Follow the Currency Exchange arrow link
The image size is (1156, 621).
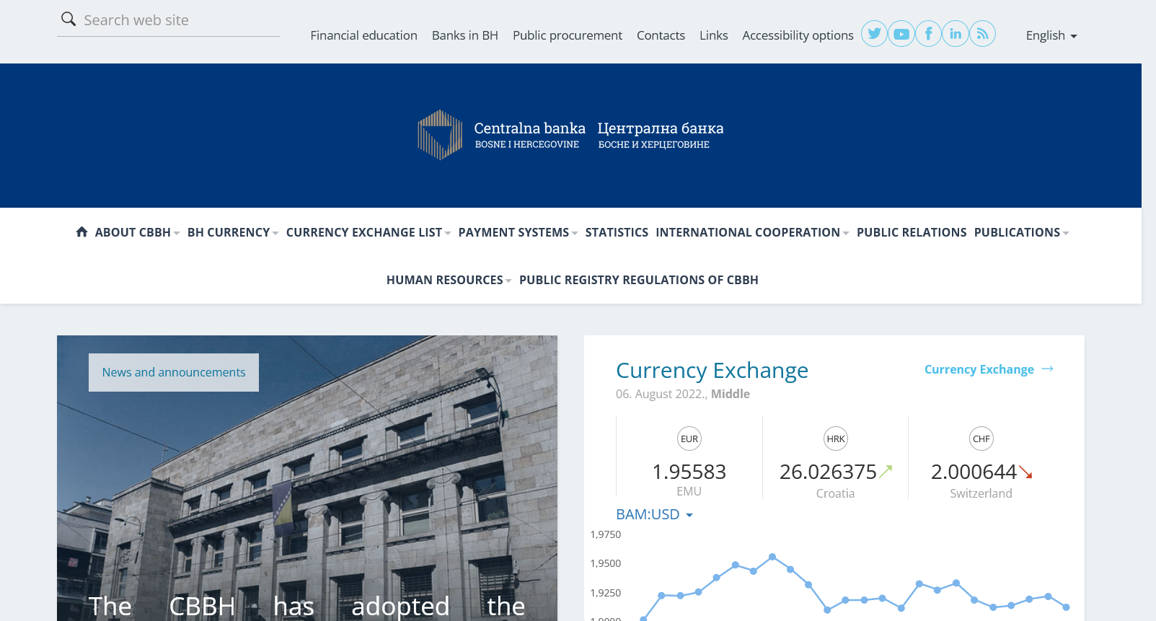[989, 369]
